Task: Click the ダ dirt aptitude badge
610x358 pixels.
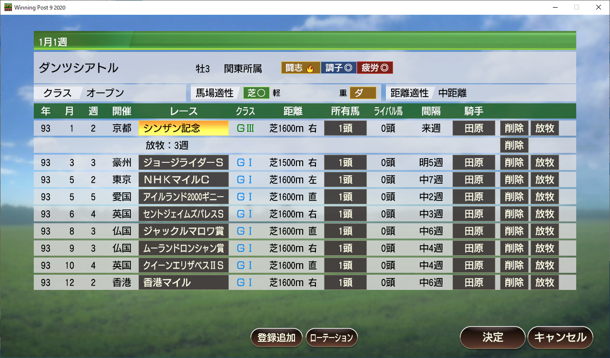Action: pos(363,93)
